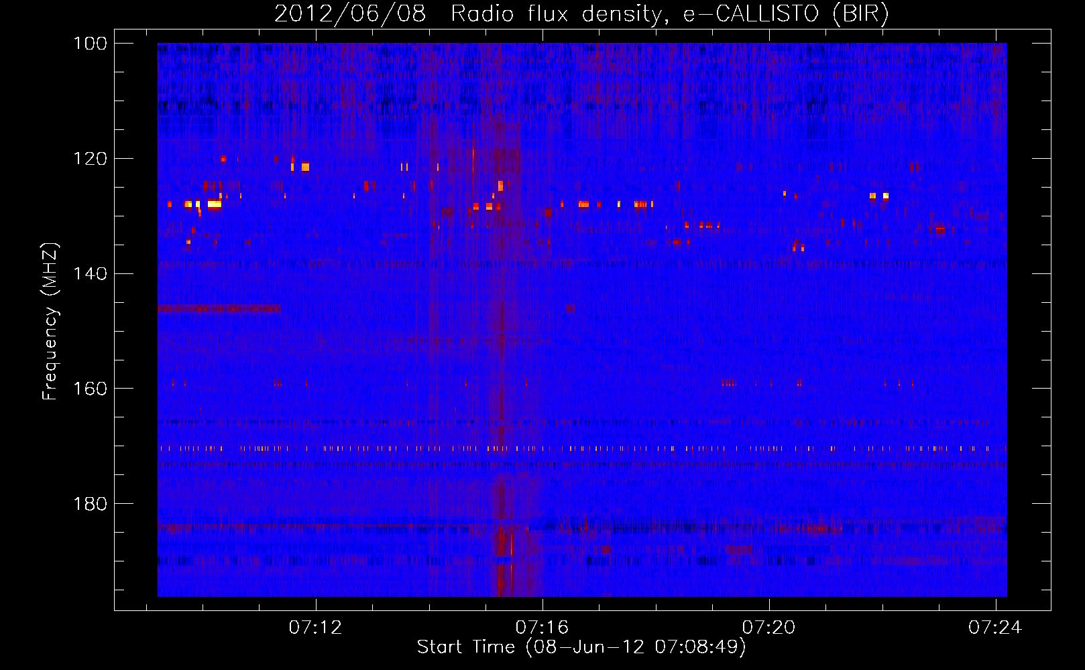This screenshot has height=670, width=1085.
Task: Click the 100 frequency tick label
Action: 91,44
